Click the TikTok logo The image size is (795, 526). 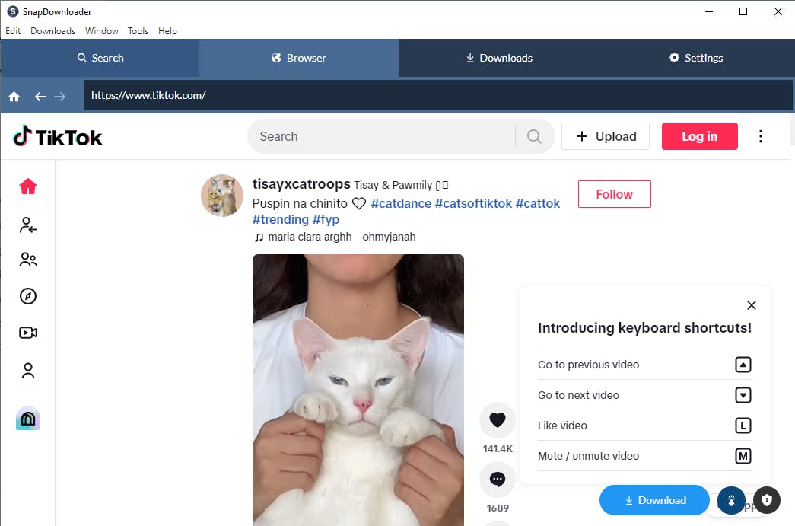(58, 137)
